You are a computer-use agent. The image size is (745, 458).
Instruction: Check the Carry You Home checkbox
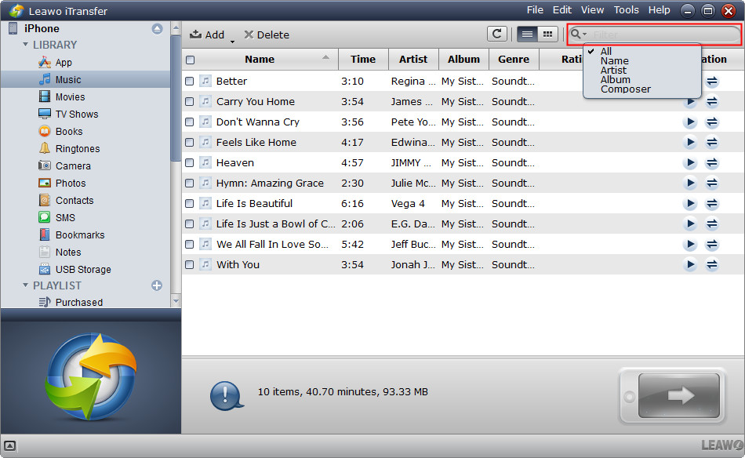click(x=189, y=102)
